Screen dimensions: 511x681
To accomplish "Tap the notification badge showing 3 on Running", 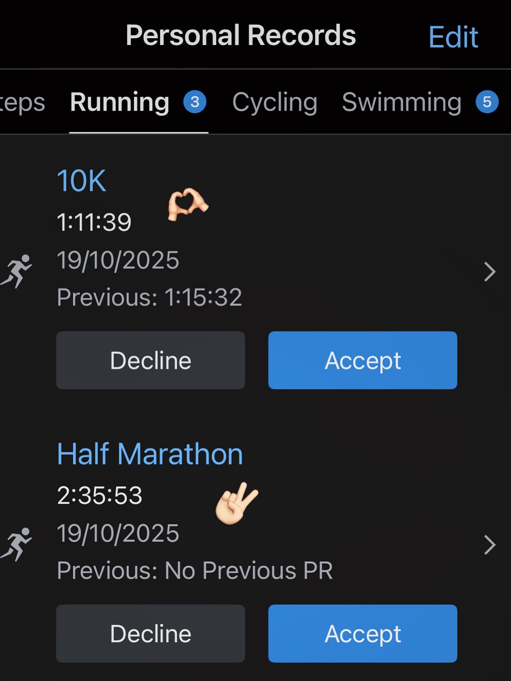I will [x=195, y=102].
